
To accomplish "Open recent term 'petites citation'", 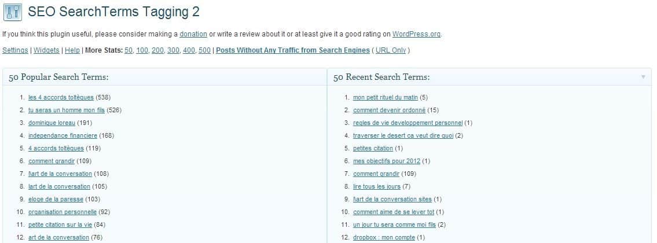I will click(373, 148).
